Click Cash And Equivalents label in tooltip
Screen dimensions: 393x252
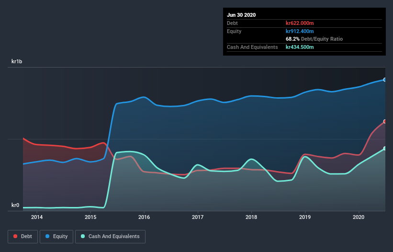tap(252, 47)
